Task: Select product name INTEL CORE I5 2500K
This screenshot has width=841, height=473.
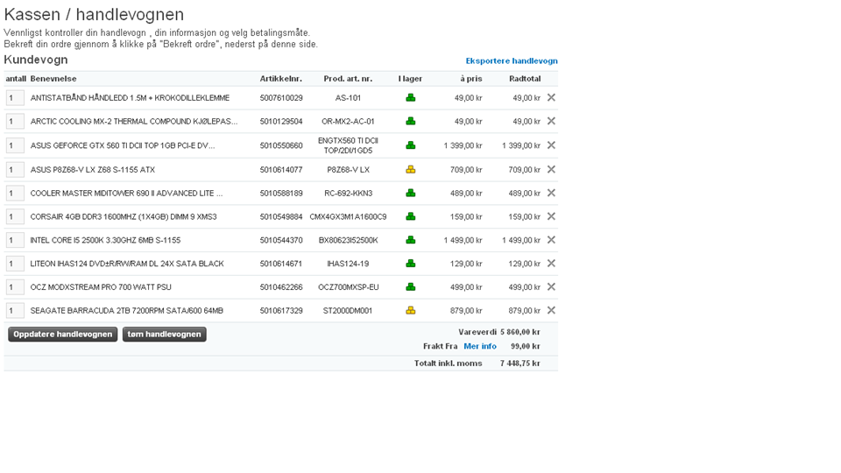Action: [x=105, y=240]
